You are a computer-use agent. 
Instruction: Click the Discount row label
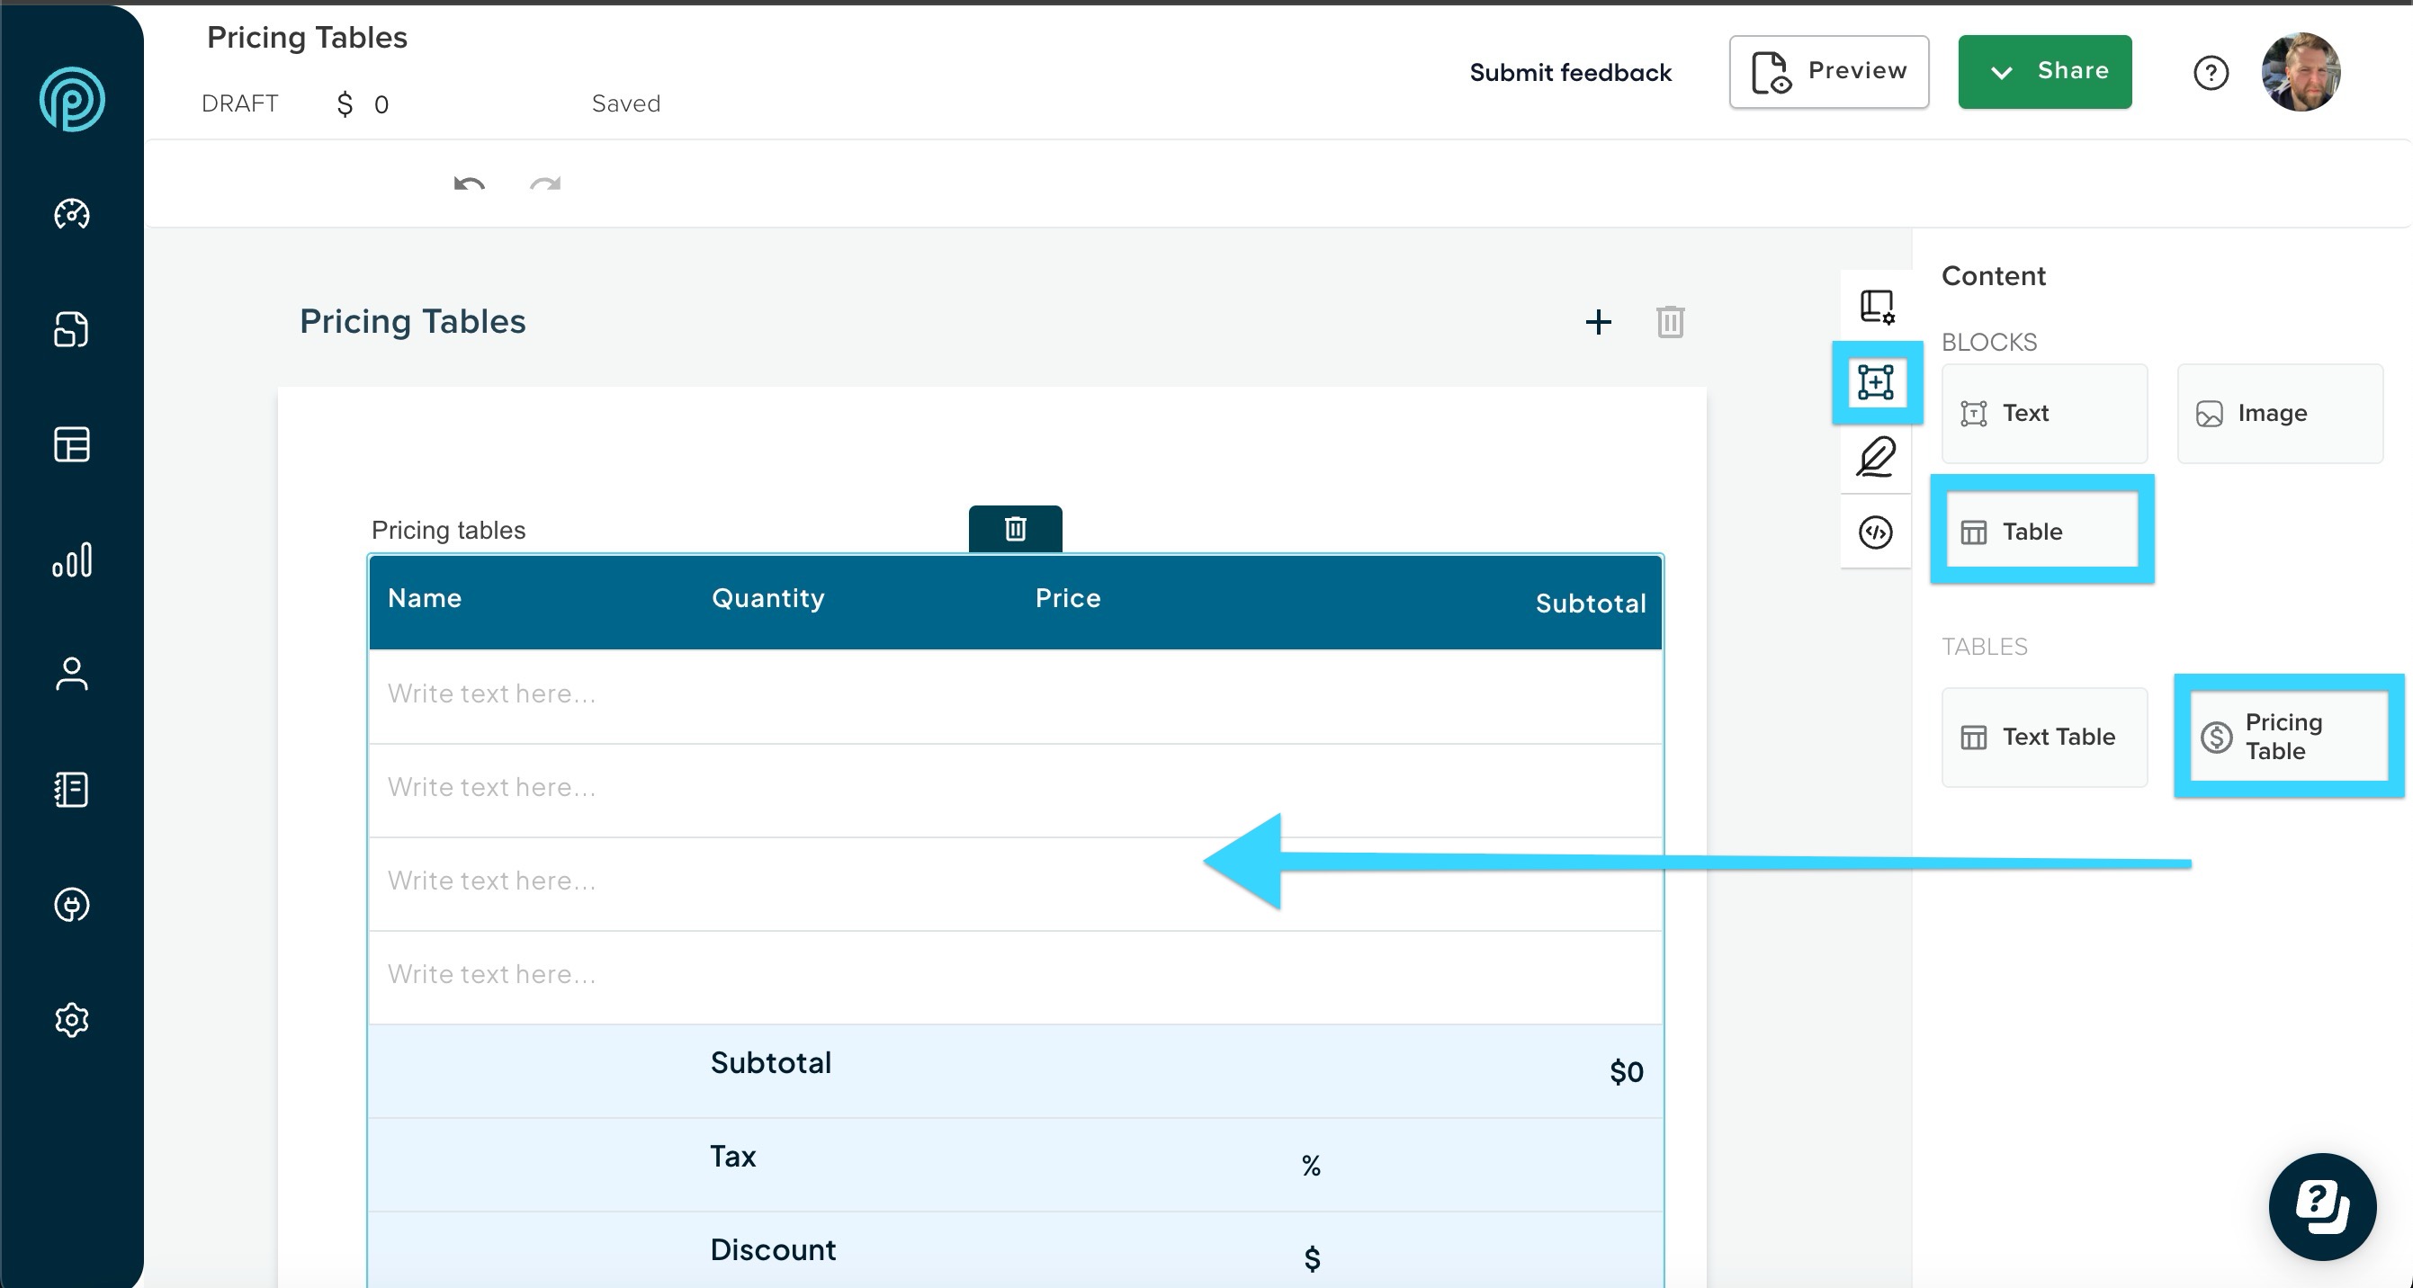point(773,1249)
